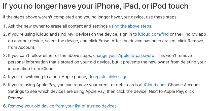This screenshot has width=211, height=111.
Task: Click "information from iCloud." line in step 3
Action: pos(31,69)
